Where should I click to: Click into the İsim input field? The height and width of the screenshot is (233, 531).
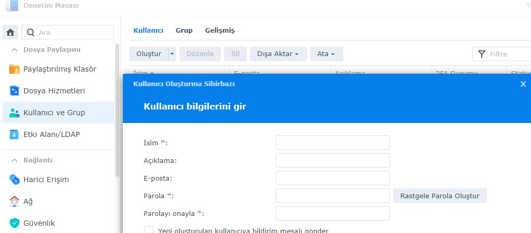click(332, 143)
